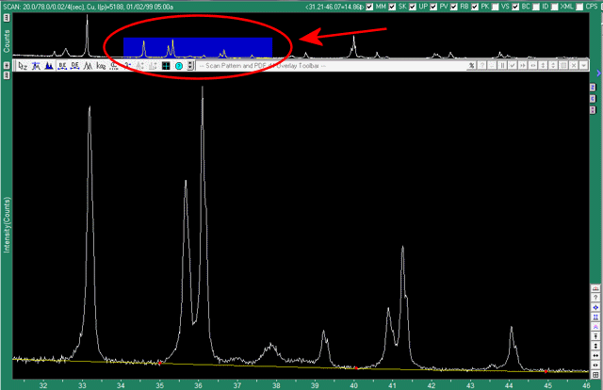603x390 pixels.
Task: Click the BE background edit icon
Action: point(60,66)
